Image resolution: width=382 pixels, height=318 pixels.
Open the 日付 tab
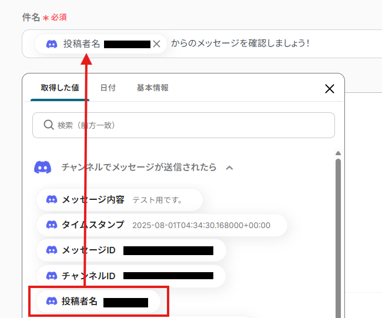(x=108, y=88)
